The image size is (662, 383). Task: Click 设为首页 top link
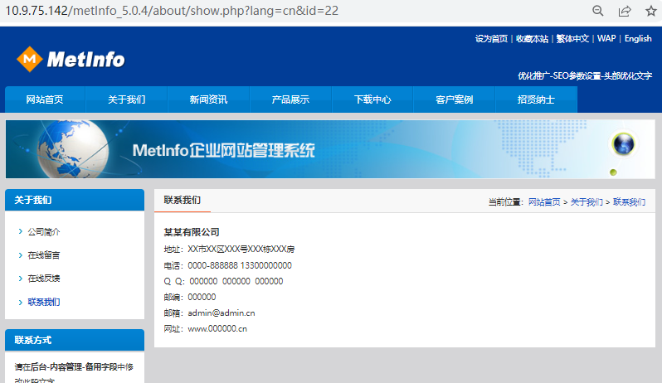[491, 39]
